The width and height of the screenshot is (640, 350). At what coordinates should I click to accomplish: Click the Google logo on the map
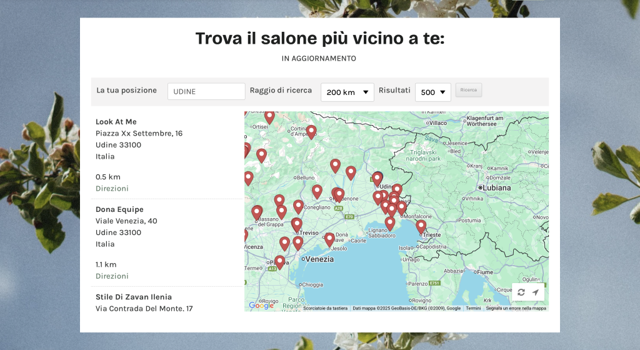(261, 306)
